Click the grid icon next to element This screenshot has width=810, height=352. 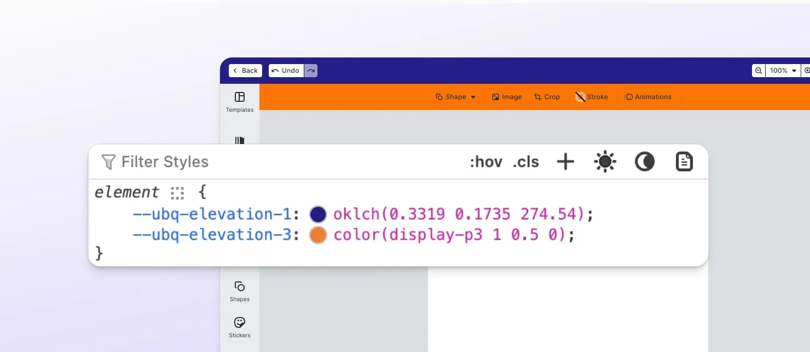click(x=177, y=193)
